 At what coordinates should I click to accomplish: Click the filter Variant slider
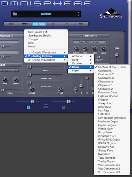tap(99, 57)
